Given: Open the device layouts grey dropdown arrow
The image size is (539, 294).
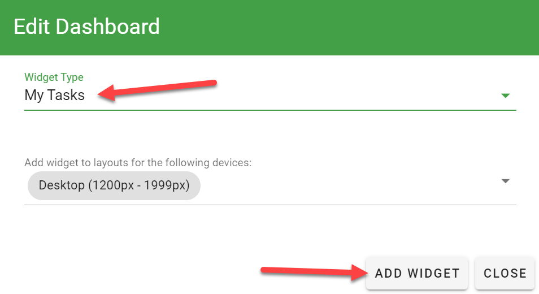Looking at the screenshot, I should (506, 181).
